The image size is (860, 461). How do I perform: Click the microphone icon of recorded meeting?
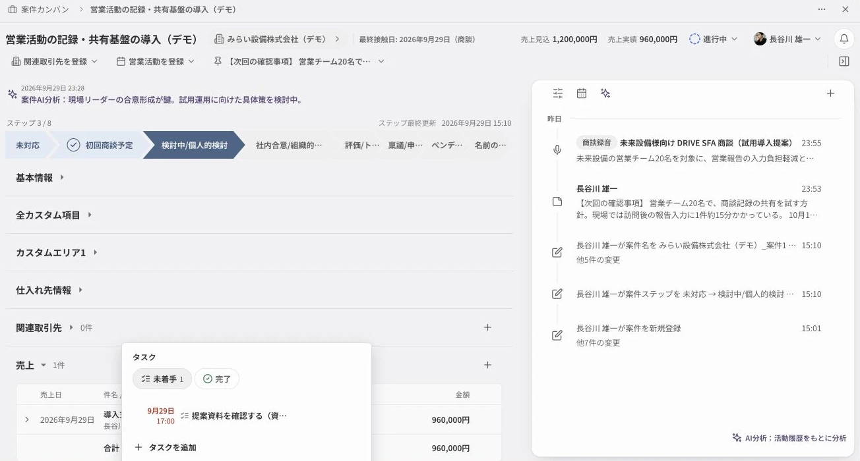(557, 150)
